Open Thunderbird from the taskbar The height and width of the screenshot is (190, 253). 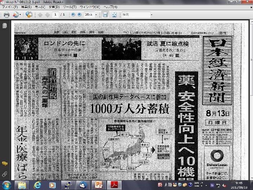pos(83,185)
